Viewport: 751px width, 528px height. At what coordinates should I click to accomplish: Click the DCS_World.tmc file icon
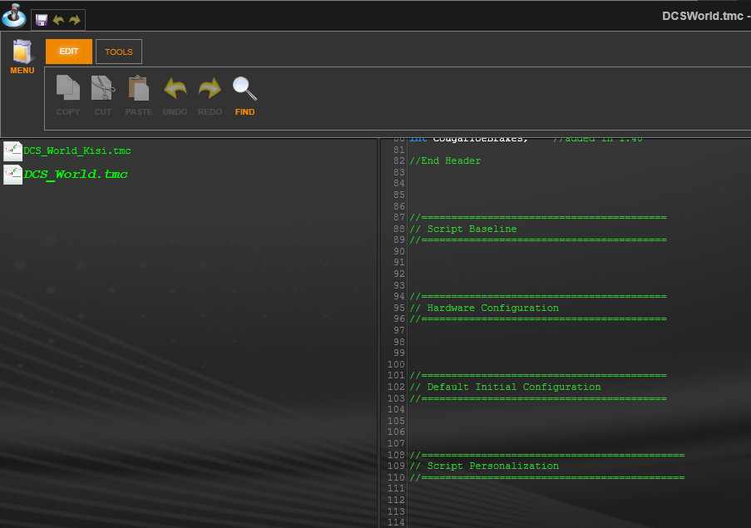[13, 175]
